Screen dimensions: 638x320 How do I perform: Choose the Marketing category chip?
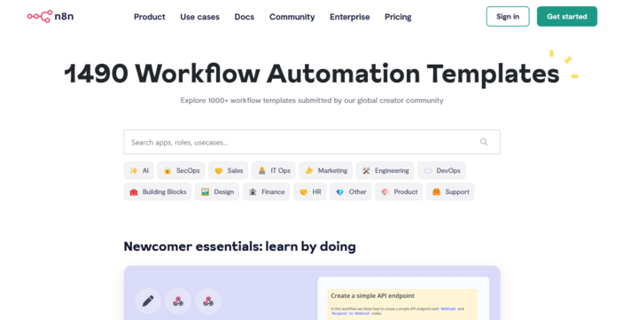(325, 170)
